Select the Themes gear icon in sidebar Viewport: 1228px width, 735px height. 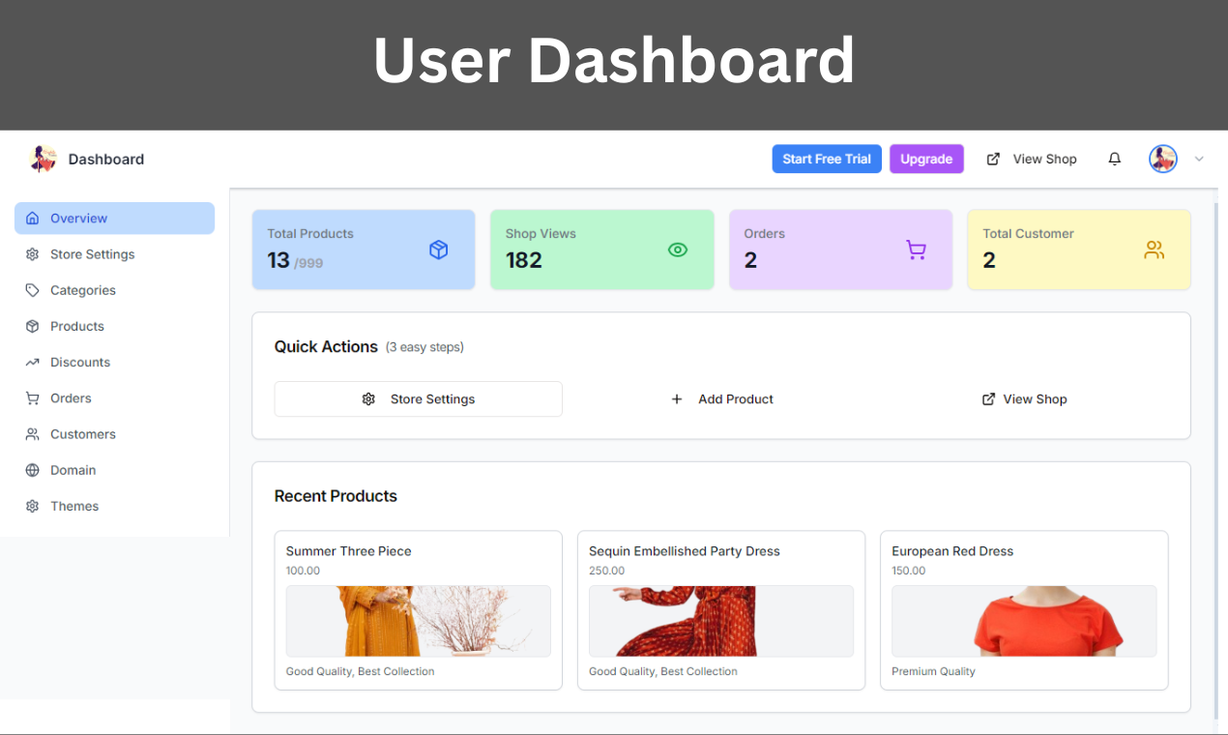32,506
